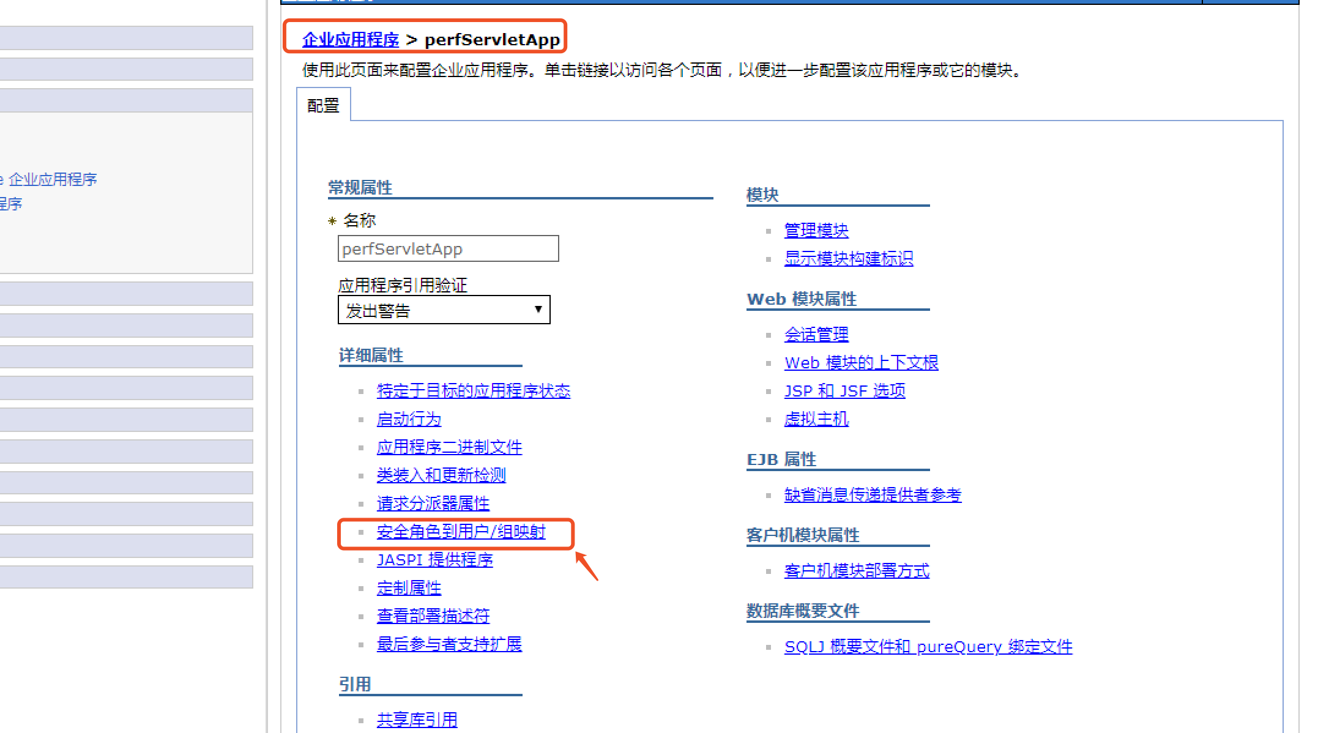Click the Web 模块属性 heading
This screenshot has height=733, width=1318.
point(802,299)
